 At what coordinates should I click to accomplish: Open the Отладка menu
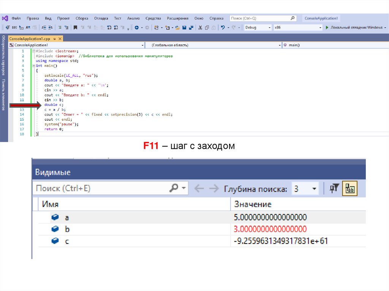point(101,18)
